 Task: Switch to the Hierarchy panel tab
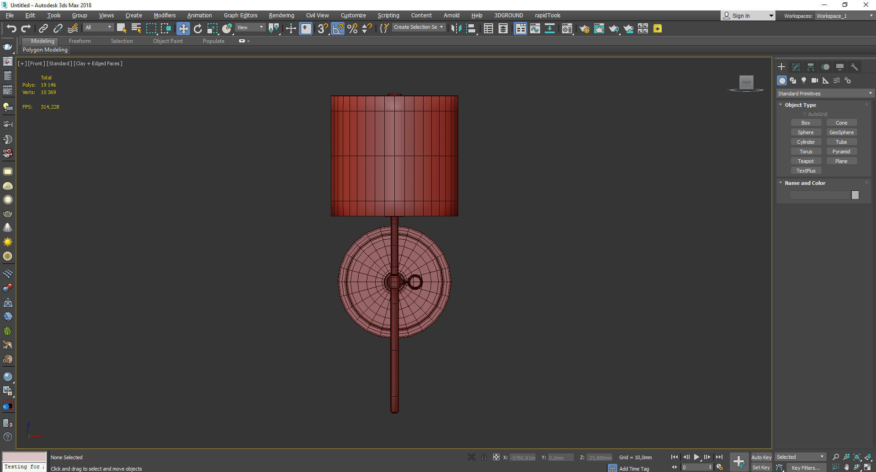click(811, 67)
